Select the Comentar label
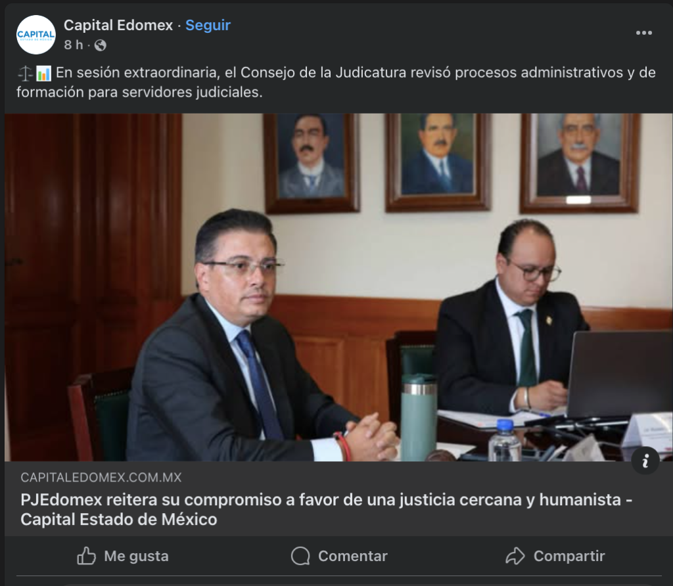 click(x=353, y=556)
